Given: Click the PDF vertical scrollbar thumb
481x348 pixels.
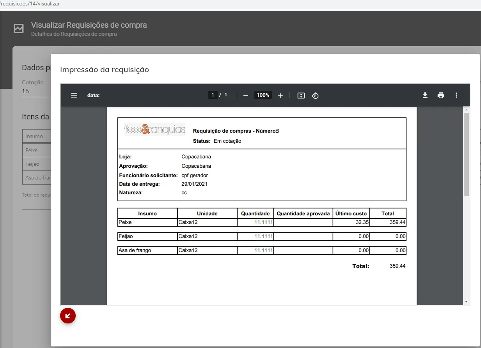Looking at the screenshot, I should pos(466,154).
